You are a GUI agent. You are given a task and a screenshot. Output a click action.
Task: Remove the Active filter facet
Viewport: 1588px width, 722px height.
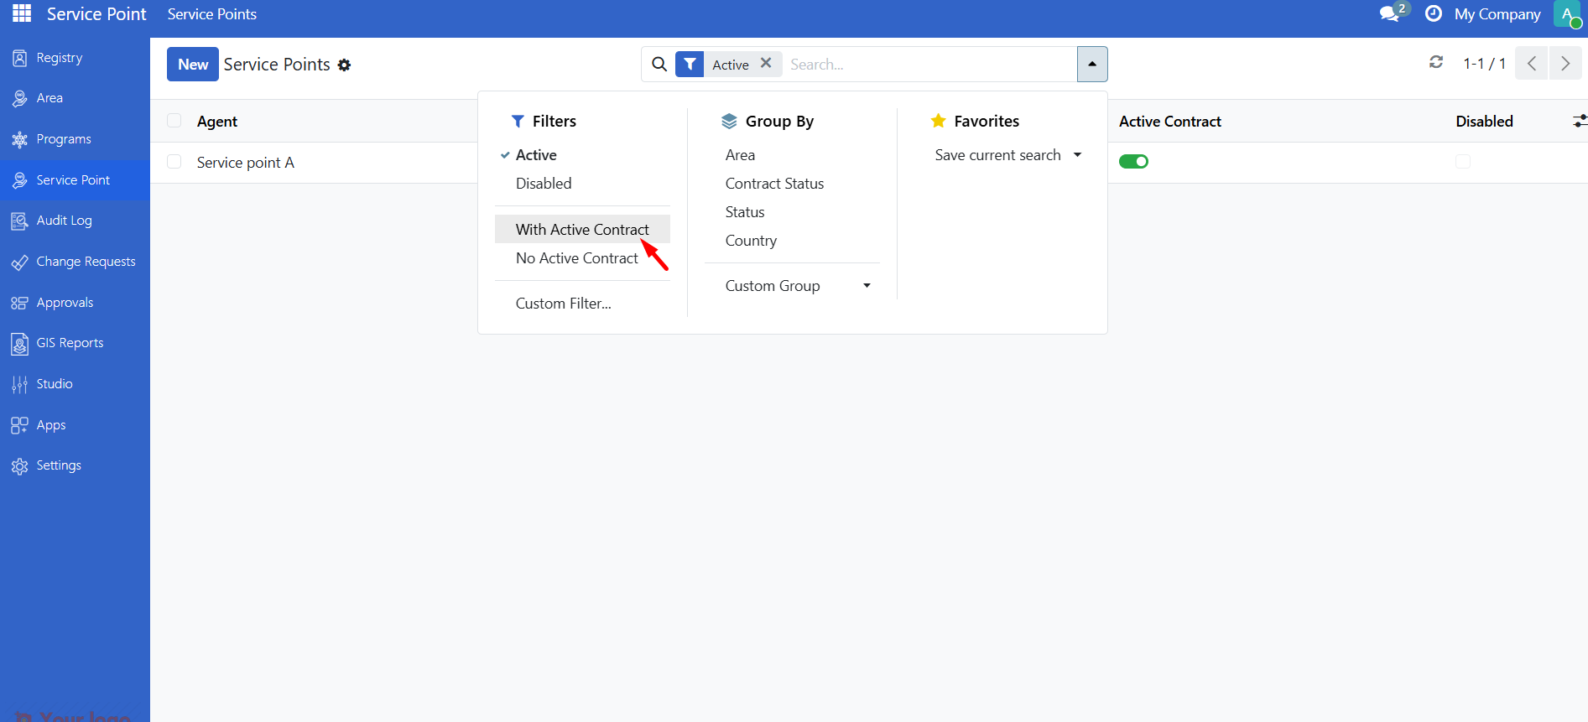[766, 63]
